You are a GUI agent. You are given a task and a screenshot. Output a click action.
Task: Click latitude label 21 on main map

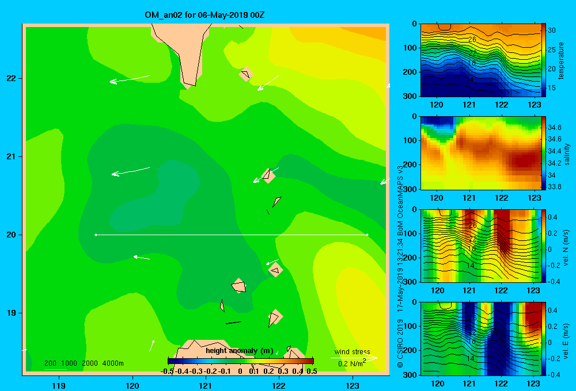(12, 156)
